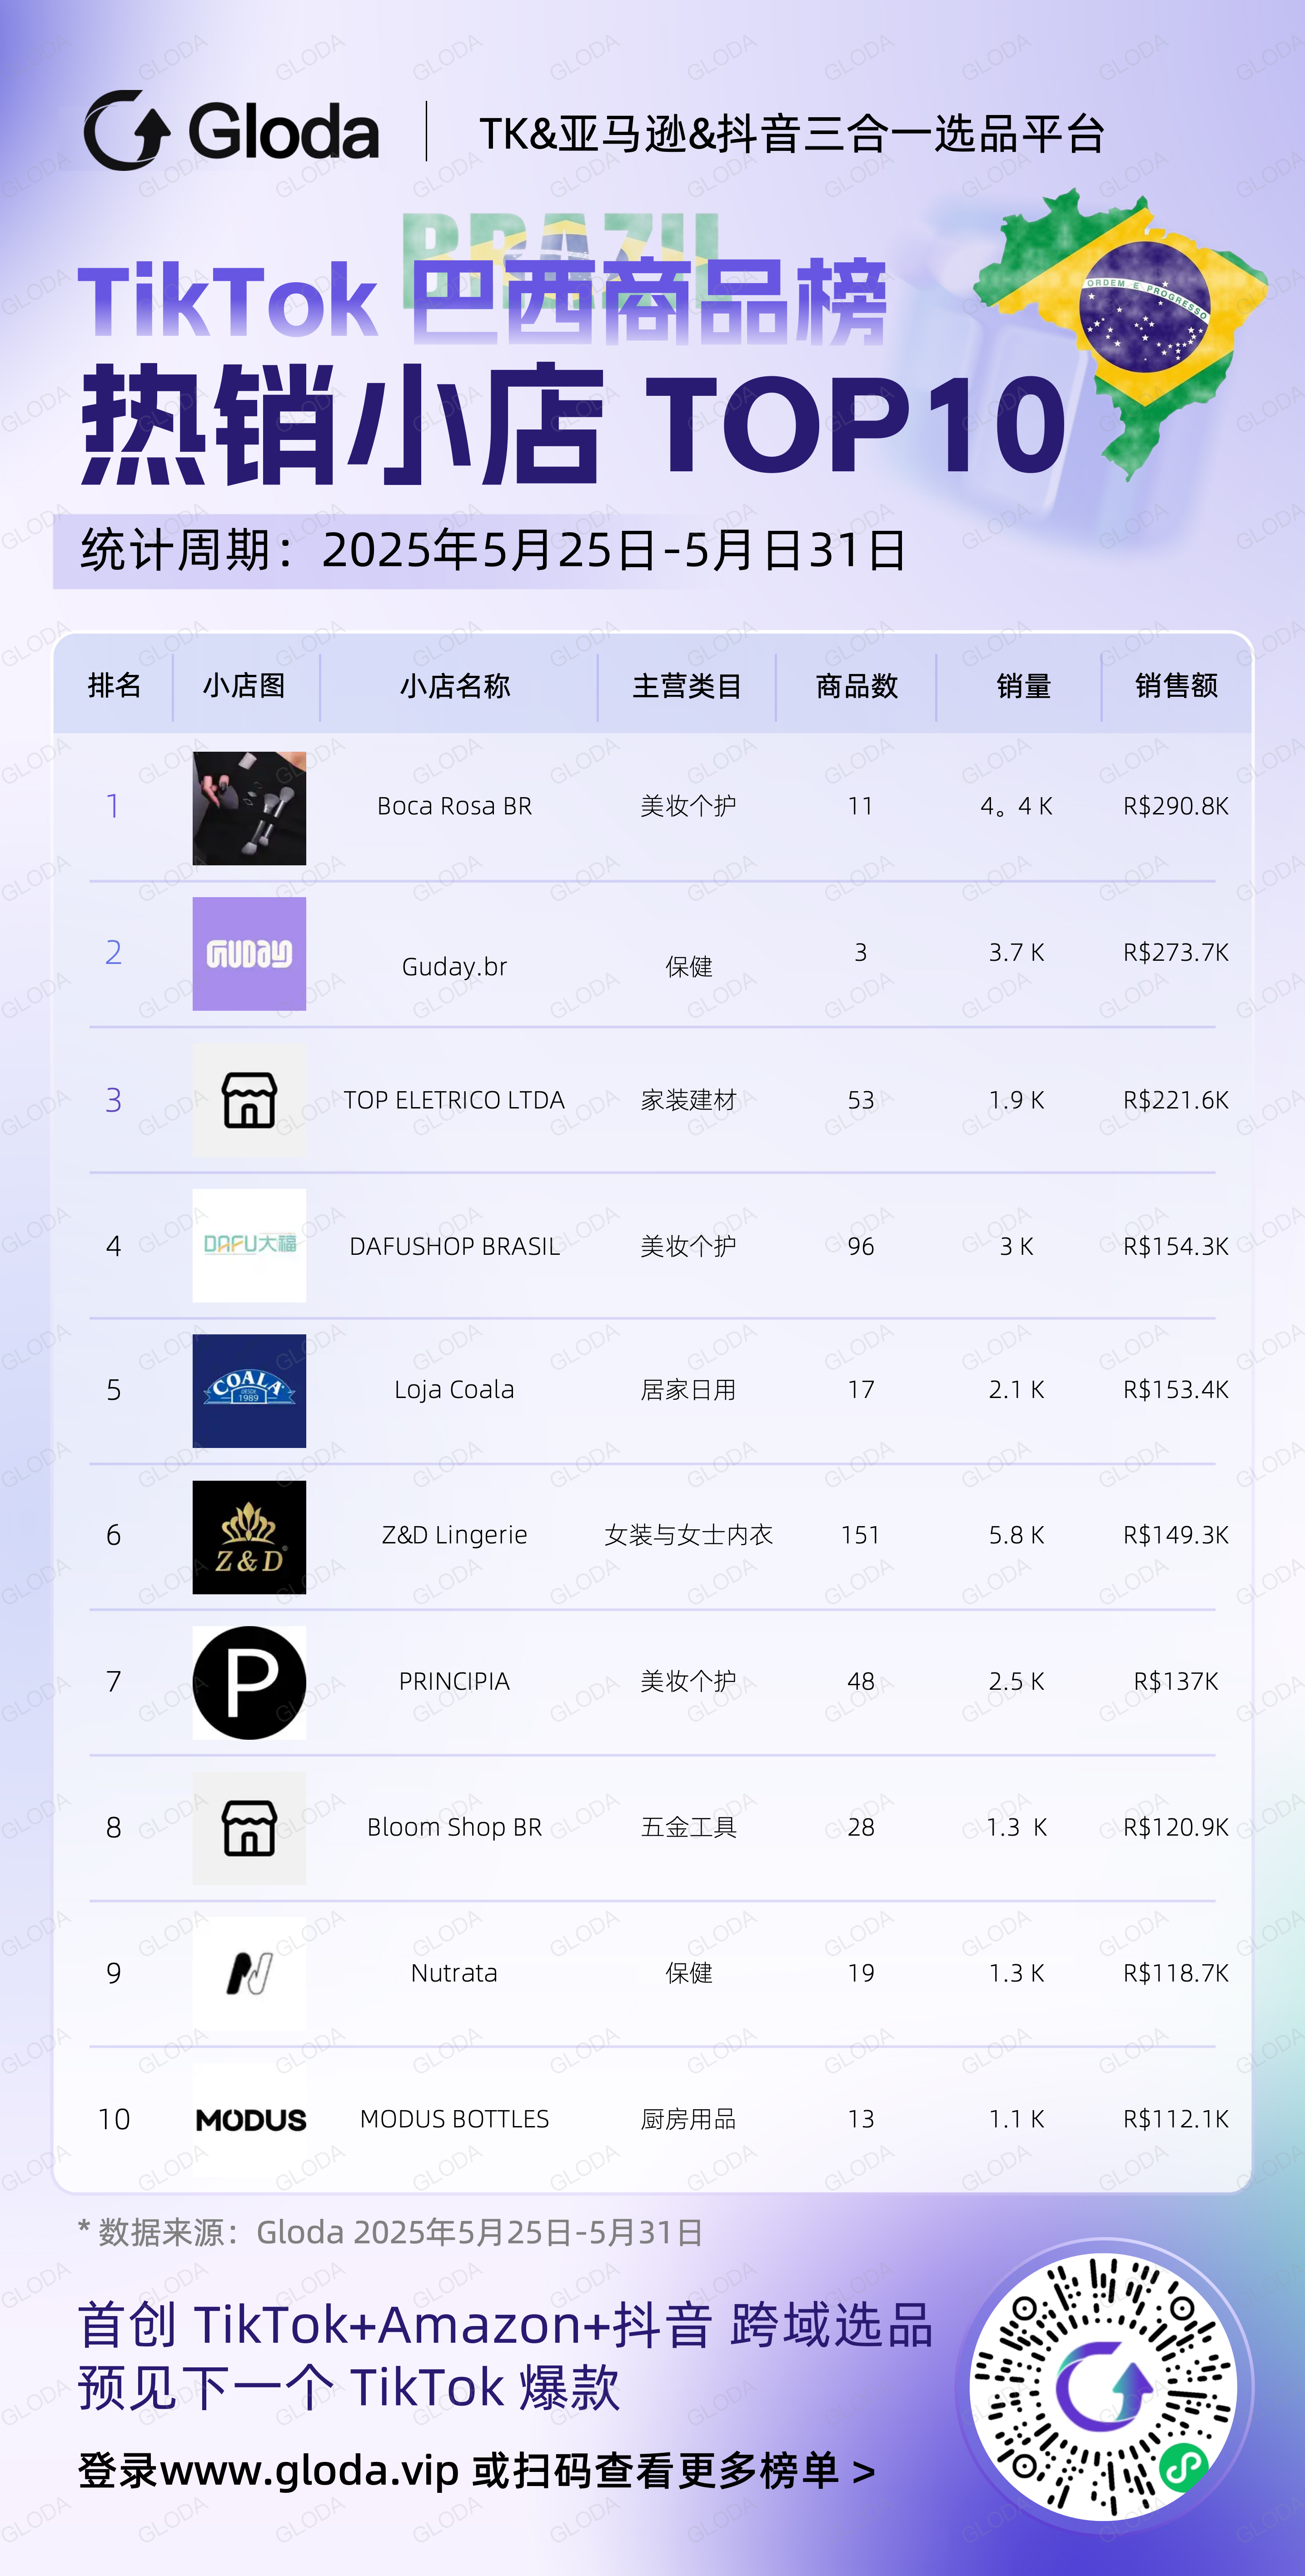
Task: Click the Z&D crown logo
Action: coord(249,1537)
